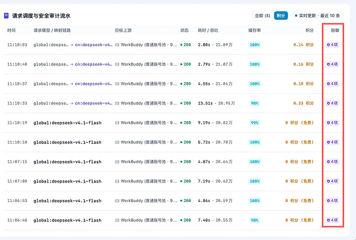Click the 11:10:53 timestamp
The height and width of the screenshot is (240, 356).
click(17, 45)
